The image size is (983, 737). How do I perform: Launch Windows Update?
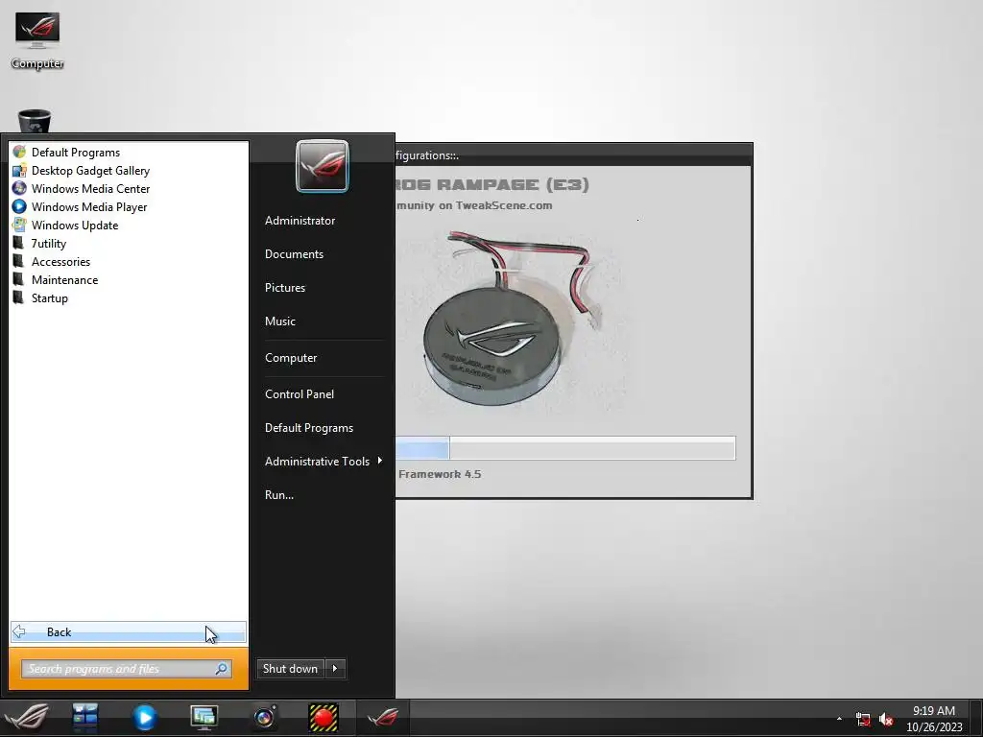(75, 225)
